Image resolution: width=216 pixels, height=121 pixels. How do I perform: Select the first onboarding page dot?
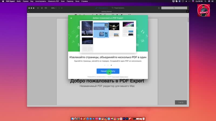click(105, 65)
